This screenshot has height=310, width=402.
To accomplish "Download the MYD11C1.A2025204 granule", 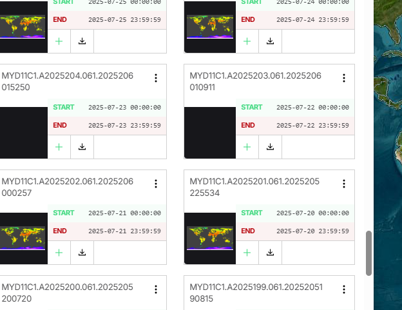I will pos(82,147).
